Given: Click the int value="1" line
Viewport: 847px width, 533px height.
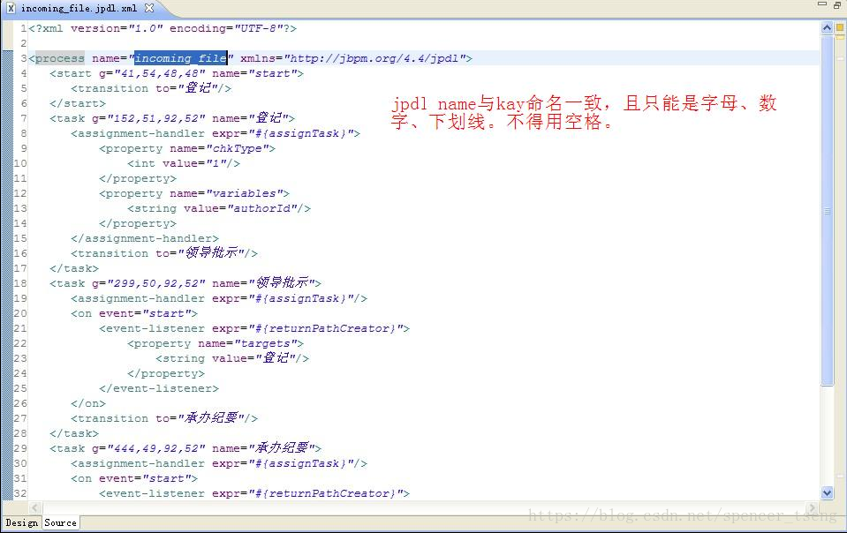Looking at the screenshot, I should coord(184,163).
